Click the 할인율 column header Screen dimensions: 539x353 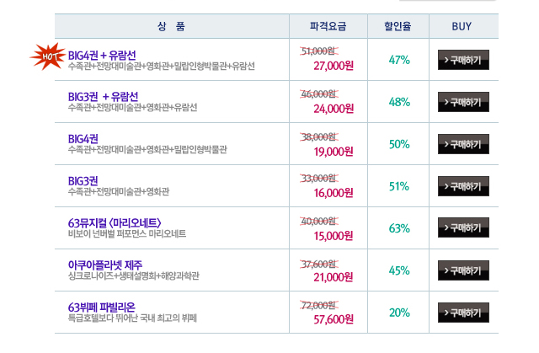coord(399,25)
